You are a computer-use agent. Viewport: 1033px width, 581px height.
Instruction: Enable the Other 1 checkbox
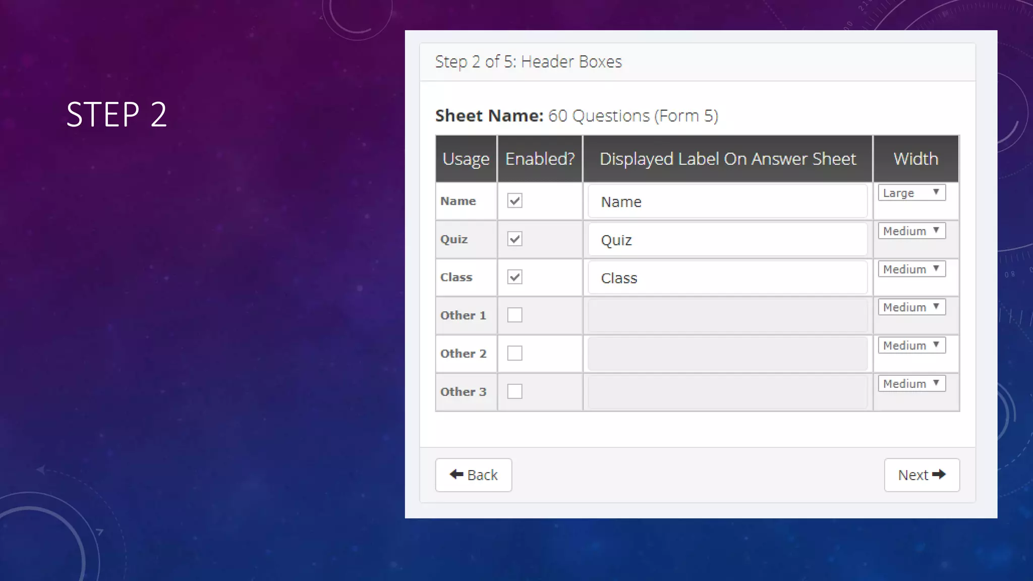514,315
